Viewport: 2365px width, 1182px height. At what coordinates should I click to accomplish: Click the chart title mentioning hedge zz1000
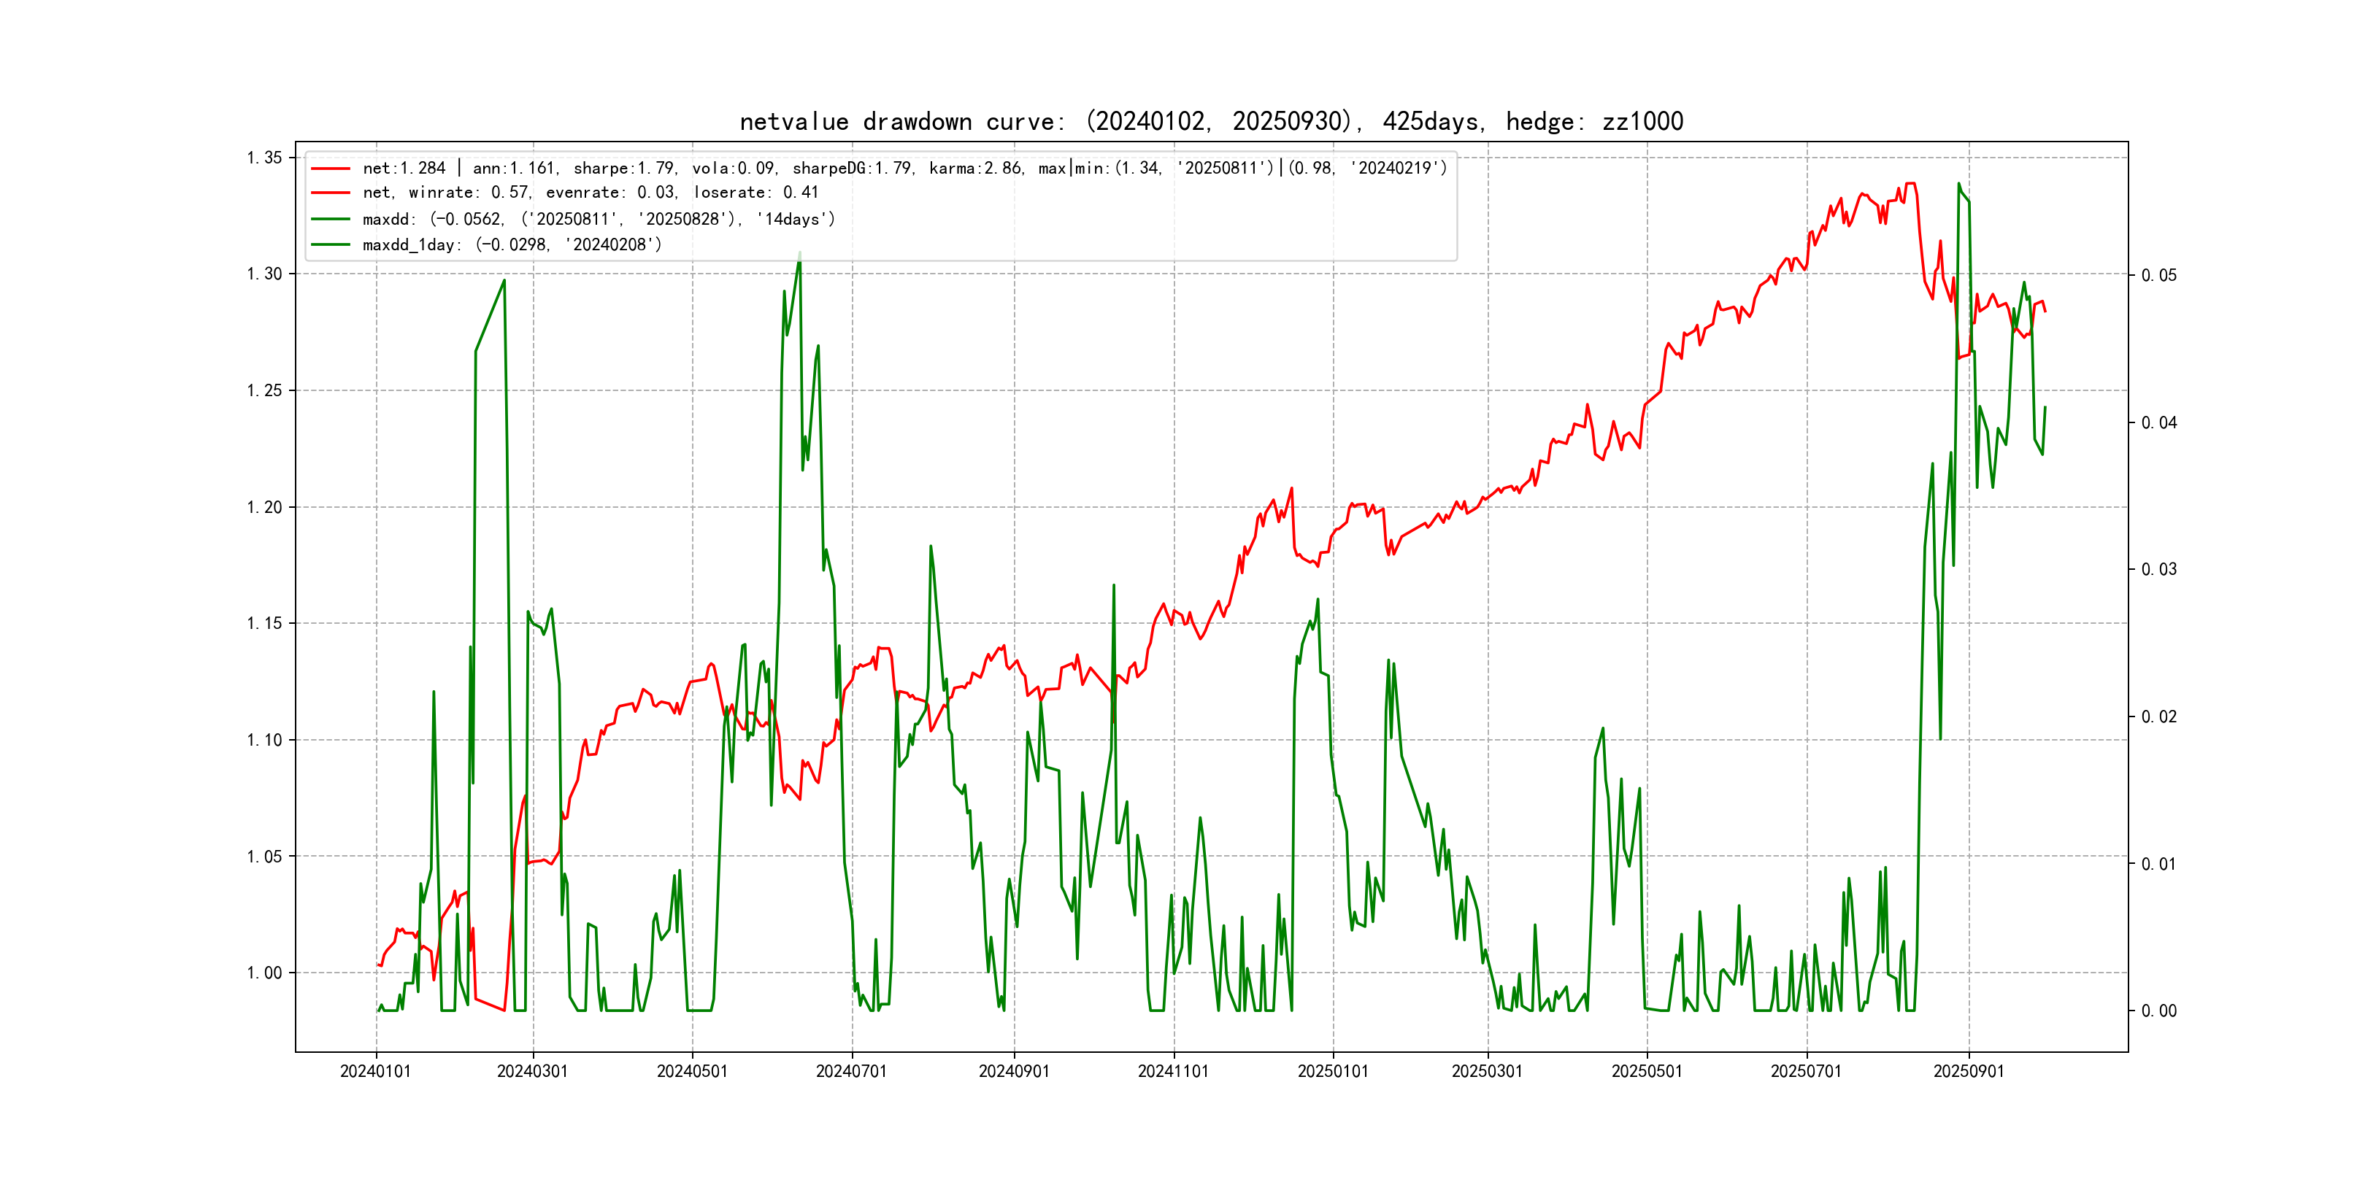(1211, 121)
